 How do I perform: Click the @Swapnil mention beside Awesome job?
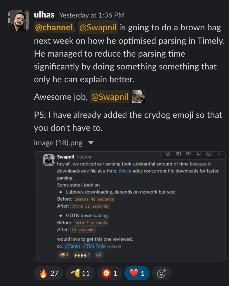click(x=110, y=97)
